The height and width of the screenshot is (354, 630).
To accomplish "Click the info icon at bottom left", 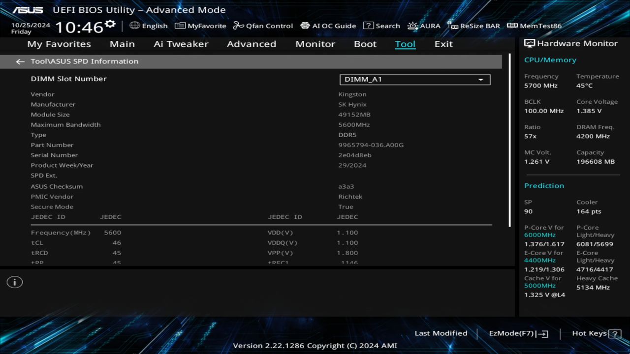I will (x=14, y=282).
